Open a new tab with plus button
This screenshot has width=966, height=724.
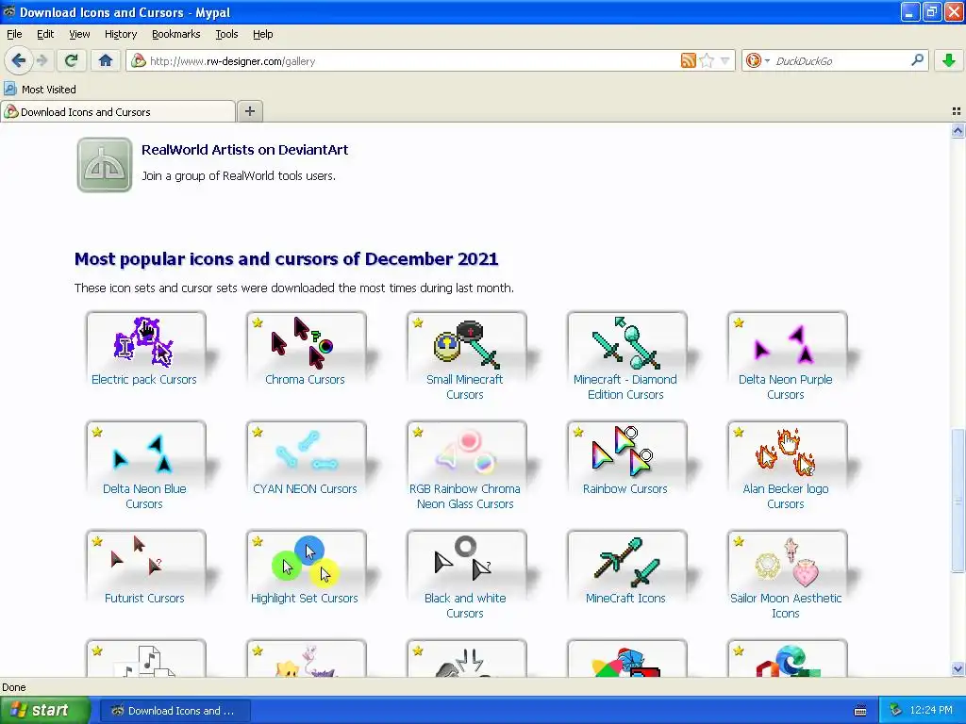point(249,111)
